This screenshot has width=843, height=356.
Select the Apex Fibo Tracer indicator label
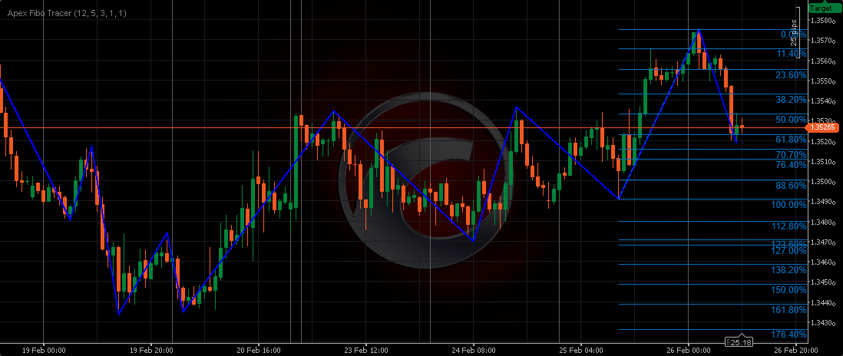point(68,14)
